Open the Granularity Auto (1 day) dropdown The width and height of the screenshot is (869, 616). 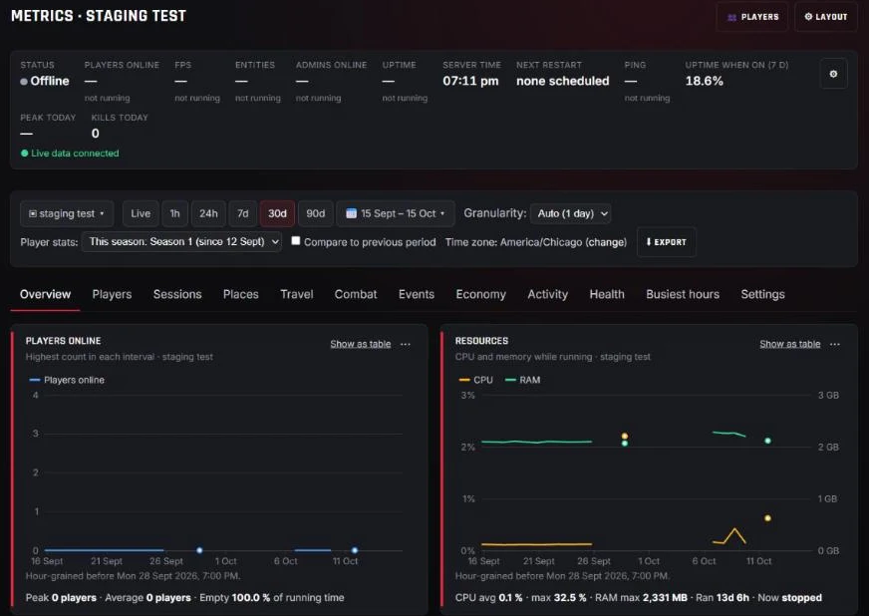click(x=570, y=213)
